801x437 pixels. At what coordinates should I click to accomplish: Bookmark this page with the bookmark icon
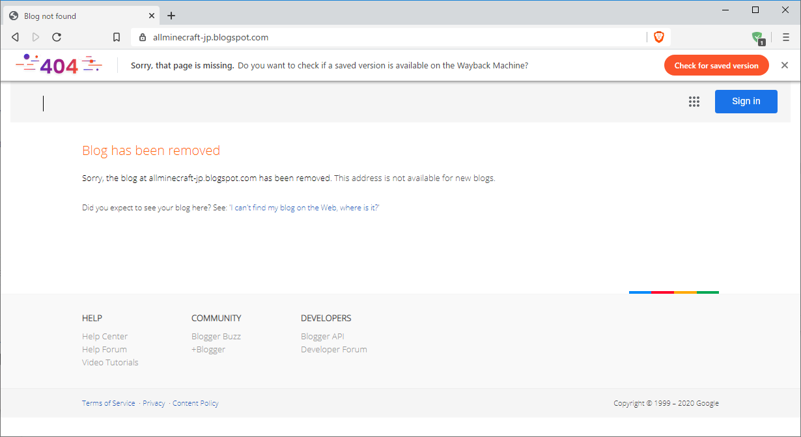pyautogui.click(x=117, y=37)
